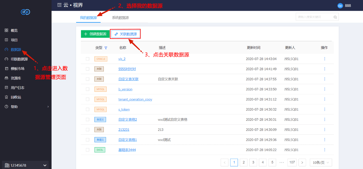Open the actions menu for 自定义表格2 row
363x169 pixels.
click(325, 119)
